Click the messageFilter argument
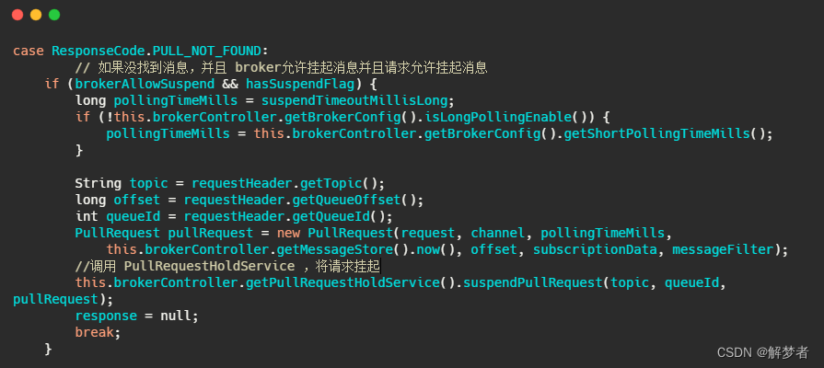This screenshot has width=824, height=368. coord(723,249)
